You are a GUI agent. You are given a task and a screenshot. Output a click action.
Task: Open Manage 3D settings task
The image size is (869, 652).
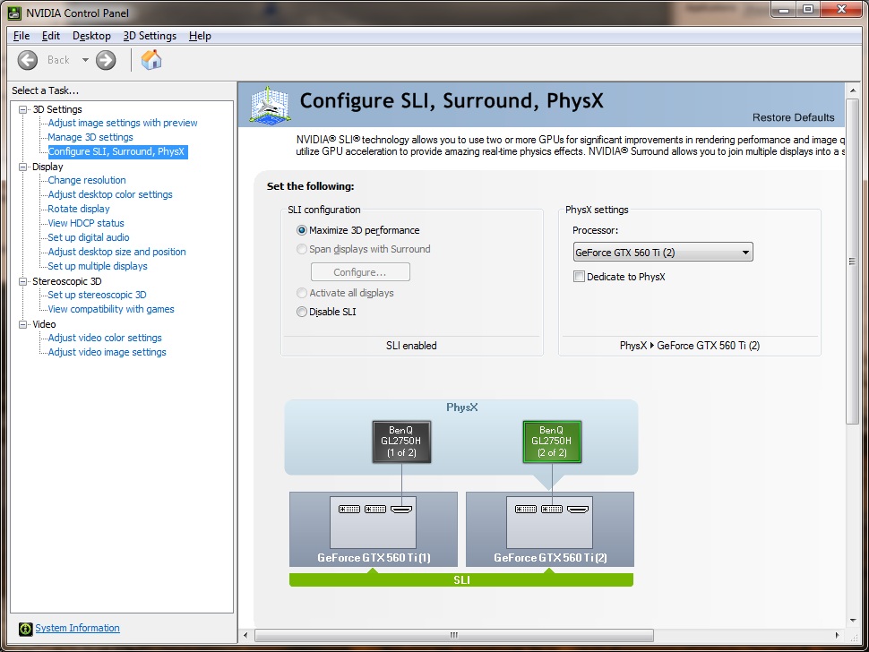(90, 137)
